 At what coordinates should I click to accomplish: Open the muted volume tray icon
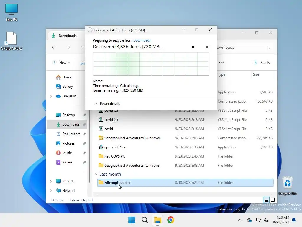(x=266, y=220)
